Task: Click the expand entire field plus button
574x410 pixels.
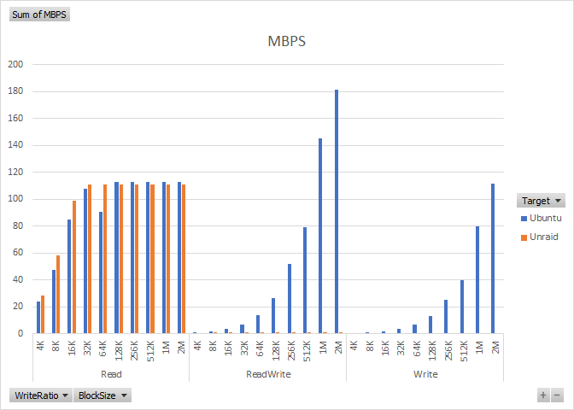Action: (542, 395)
